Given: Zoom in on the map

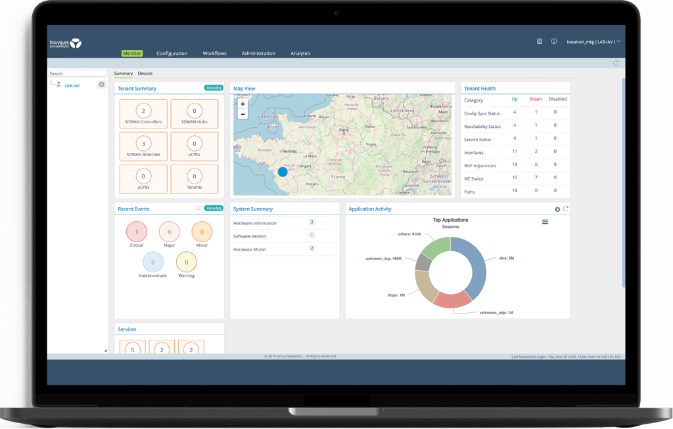Looking at the screenshot, I should 243,104.
